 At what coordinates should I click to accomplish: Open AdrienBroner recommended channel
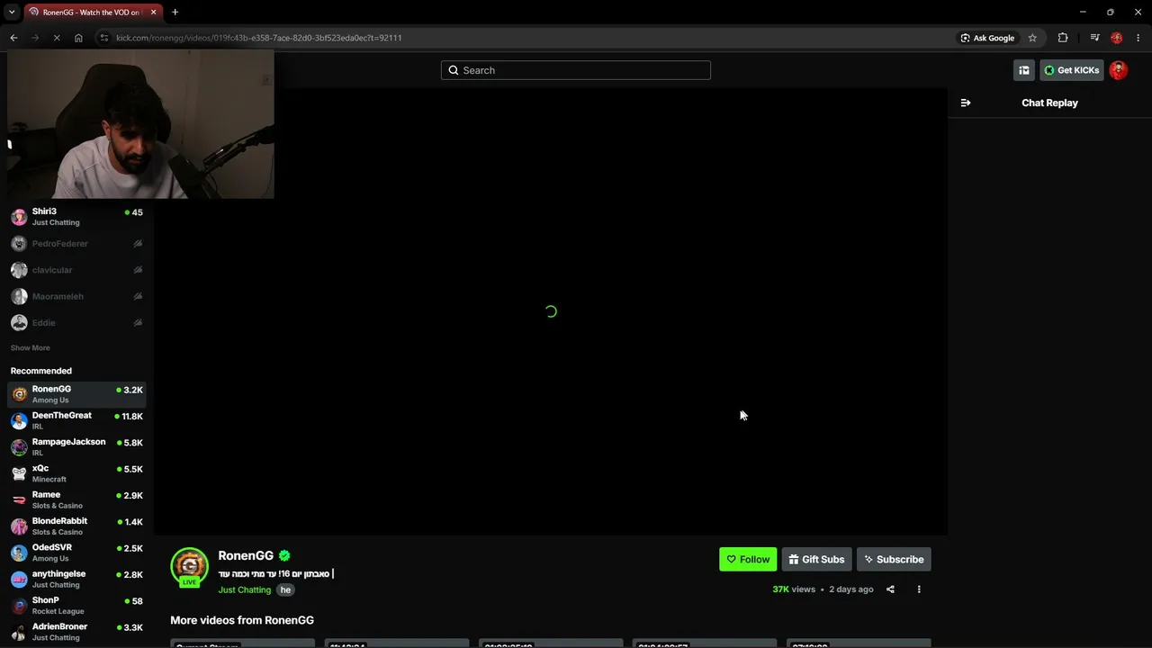[76, 632]
